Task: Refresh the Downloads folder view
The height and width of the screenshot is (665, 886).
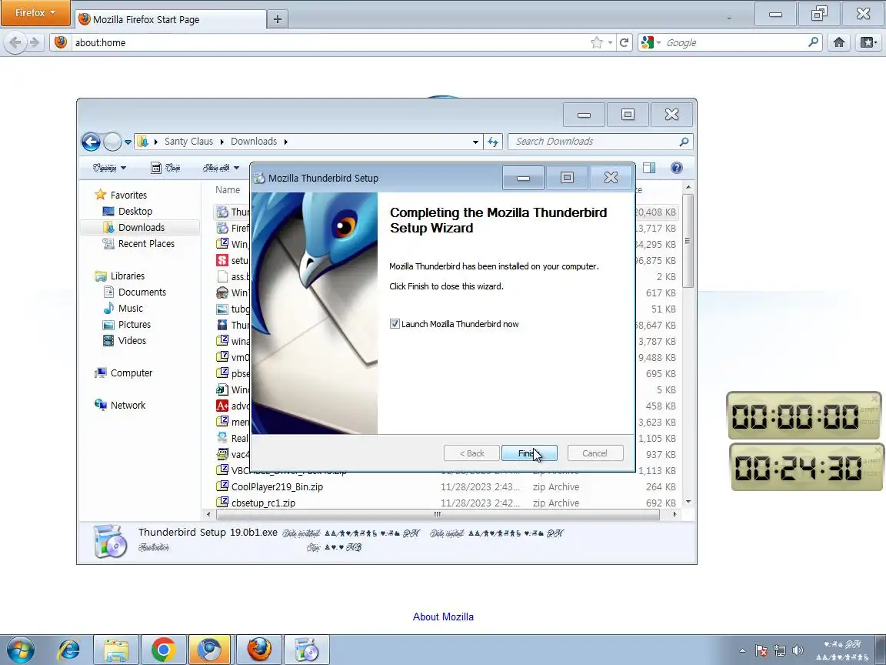Action: coord(493,142)
